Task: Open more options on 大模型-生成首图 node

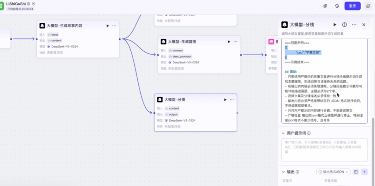Action: pos(236,42)
